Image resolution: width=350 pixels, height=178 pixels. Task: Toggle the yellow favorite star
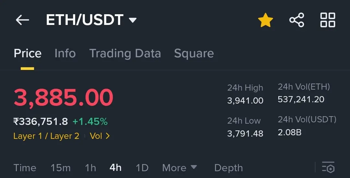click(265, 20)
